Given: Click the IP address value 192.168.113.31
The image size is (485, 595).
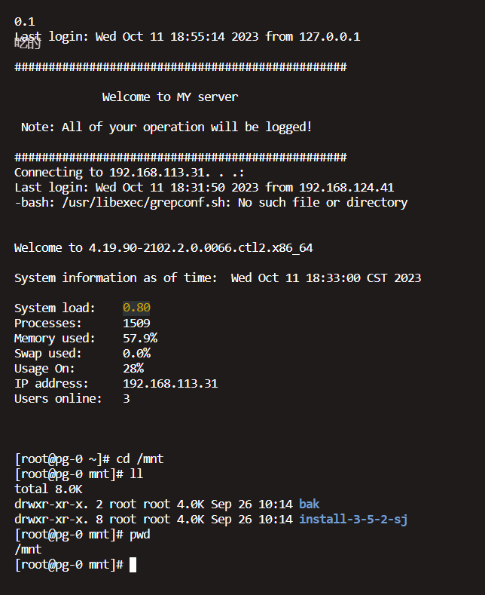Looking at the screenshot, I should pyautogui.click(x=170, y=383).
